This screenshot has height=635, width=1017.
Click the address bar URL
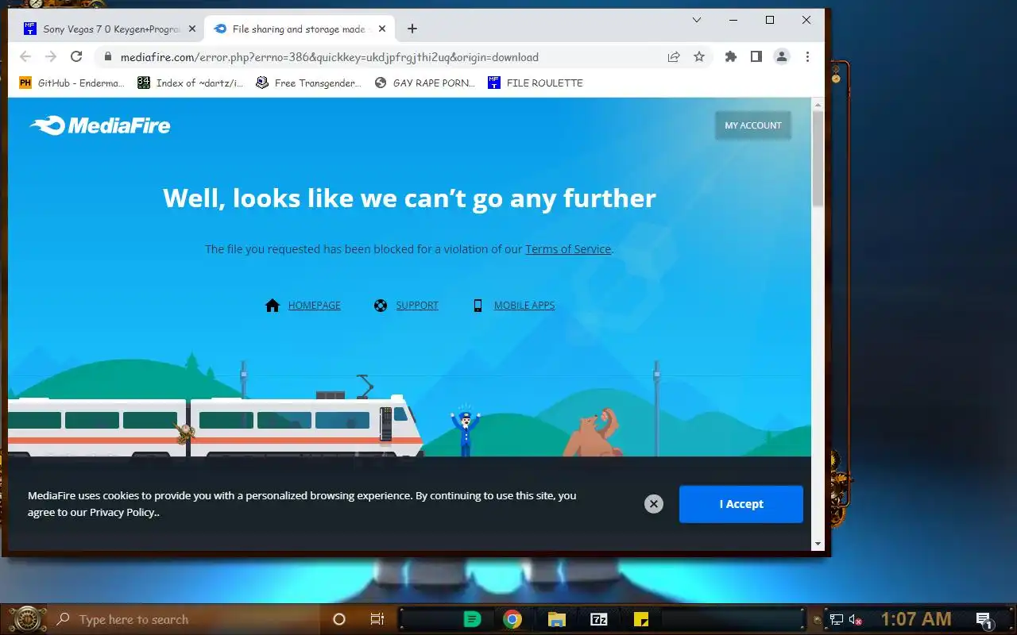330,57
